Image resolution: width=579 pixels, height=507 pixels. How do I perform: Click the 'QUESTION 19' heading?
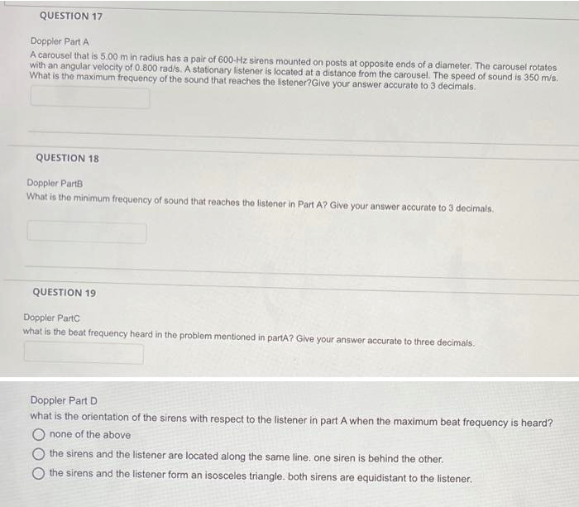(65, 293)
